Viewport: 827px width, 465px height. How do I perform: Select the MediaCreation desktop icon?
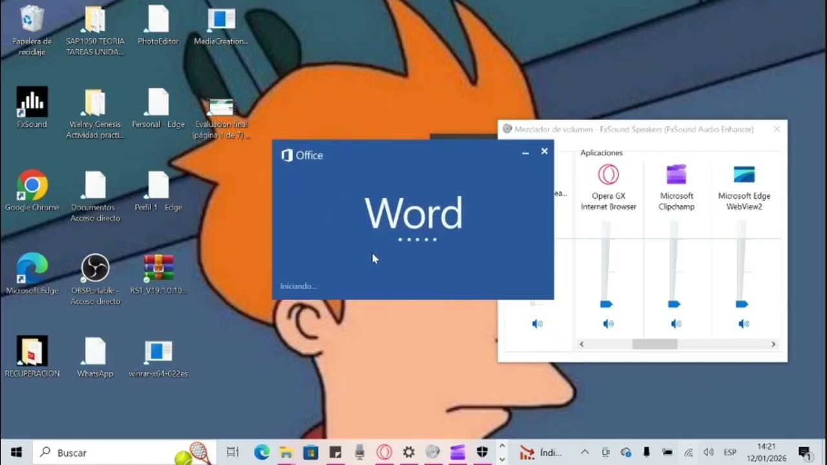(x=221, y=26)
